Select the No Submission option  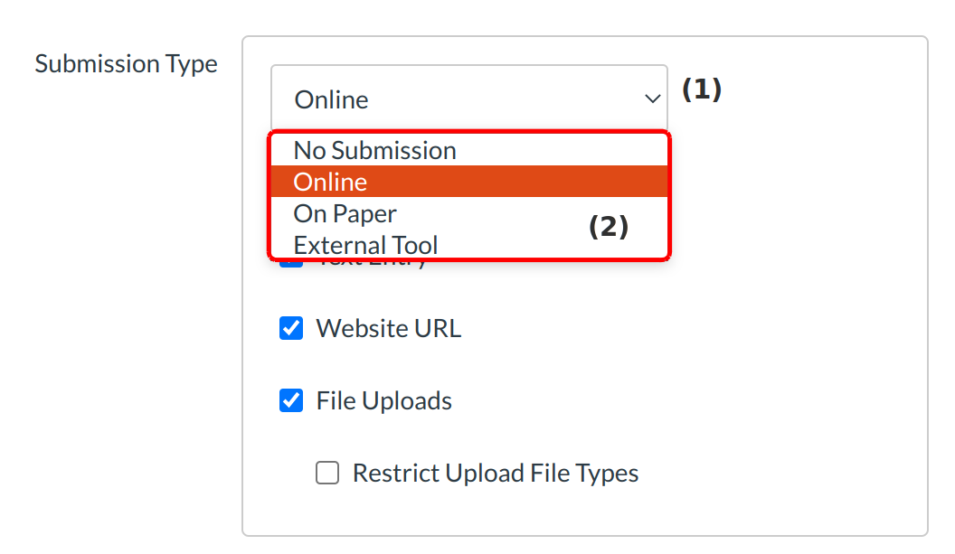point(374,150)
